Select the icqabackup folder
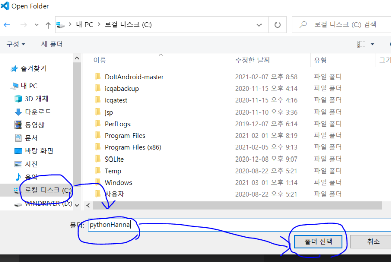 (122, 88)
